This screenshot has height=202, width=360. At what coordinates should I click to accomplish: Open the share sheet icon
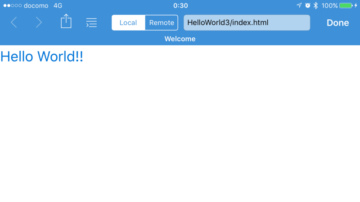coord(66,21)
